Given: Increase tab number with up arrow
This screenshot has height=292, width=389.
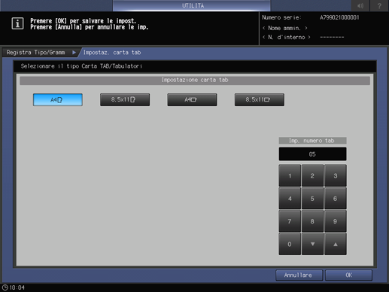Looking at the screenshot, I should point(336,244).
